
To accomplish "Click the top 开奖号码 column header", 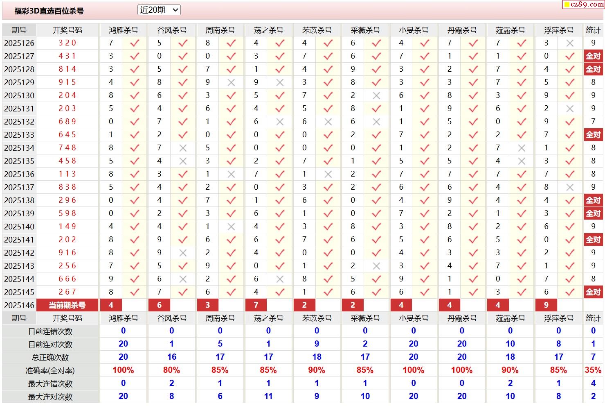I will pyautogui.click(x=67, y=30).
